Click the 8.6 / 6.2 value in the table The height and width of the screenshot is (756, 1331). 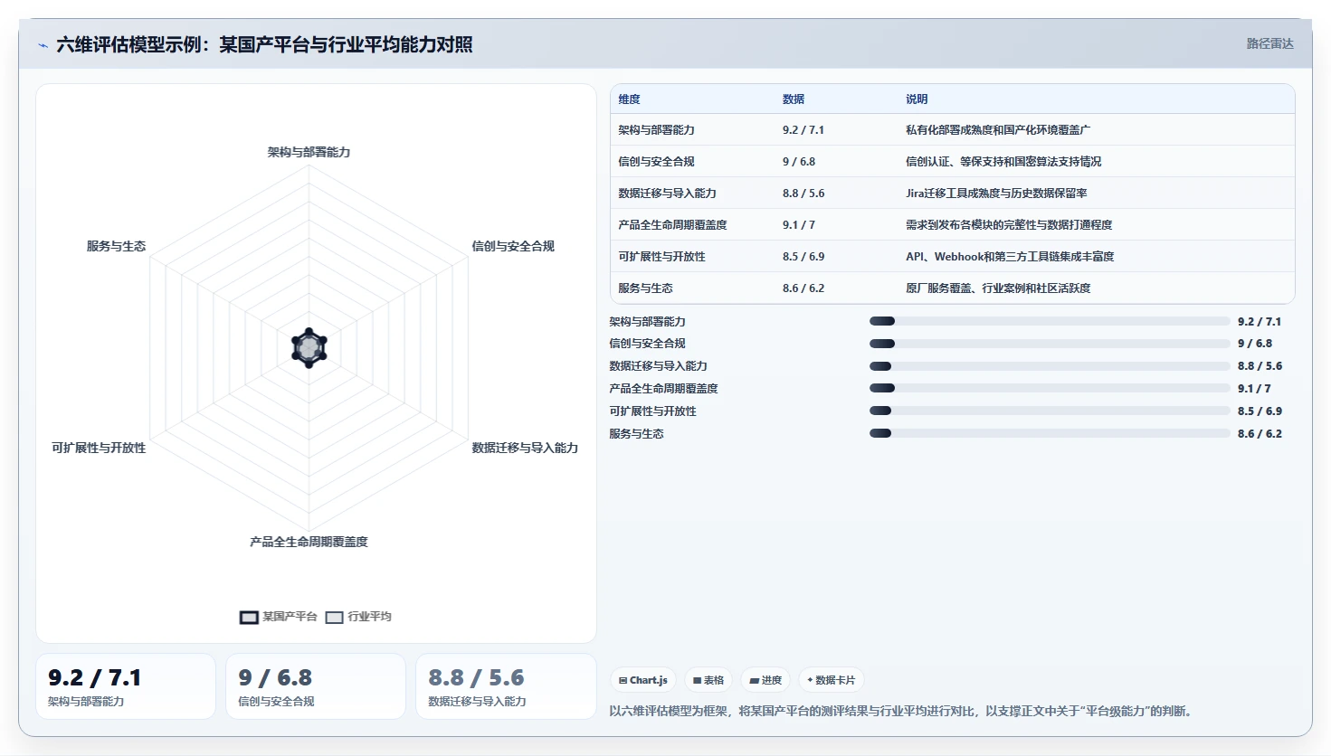click(803, 288)
